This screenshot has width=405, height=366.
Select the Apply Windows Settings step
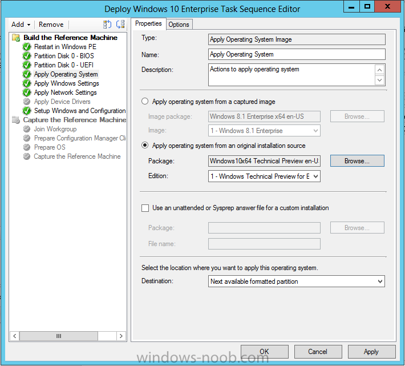pos(67,83)
